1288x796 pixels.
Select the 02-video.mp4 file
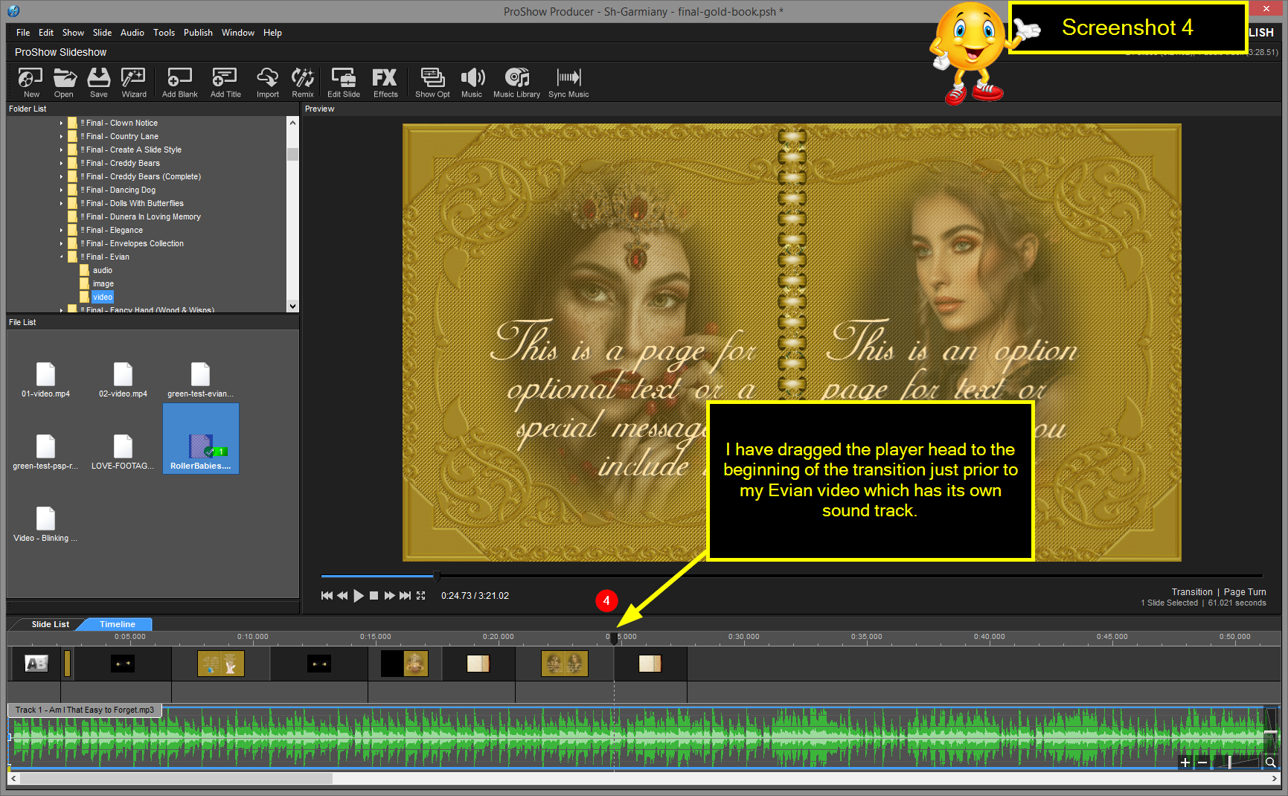click(x=123, y=380)
